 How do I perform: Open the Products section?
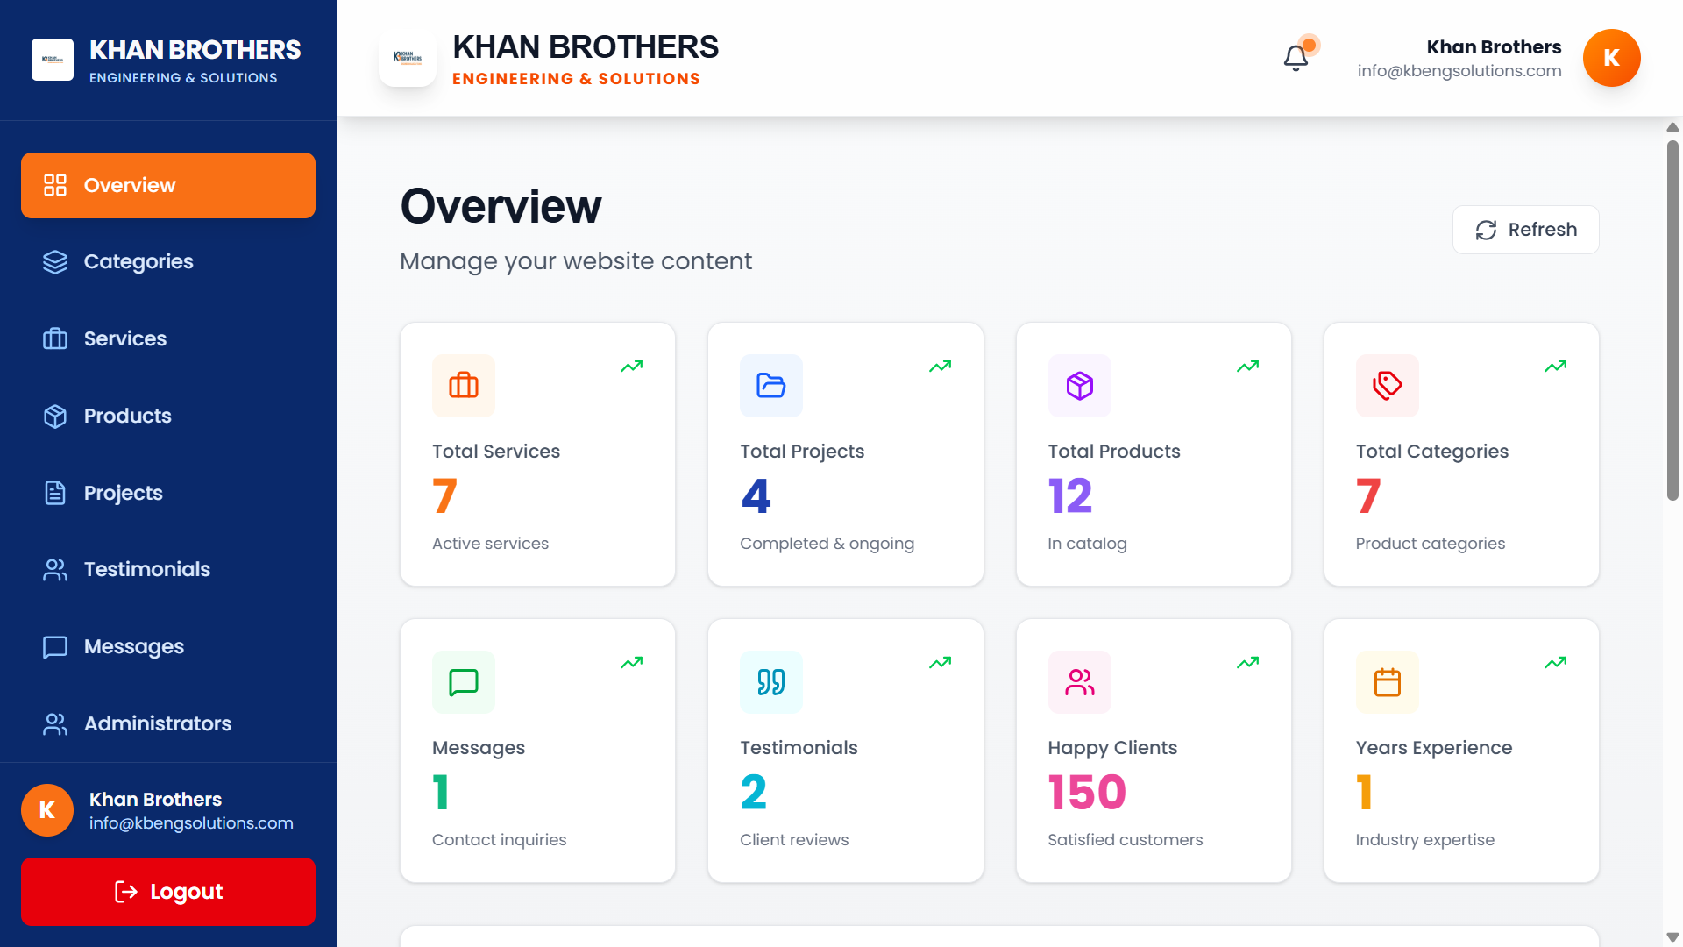click(168, 416)
